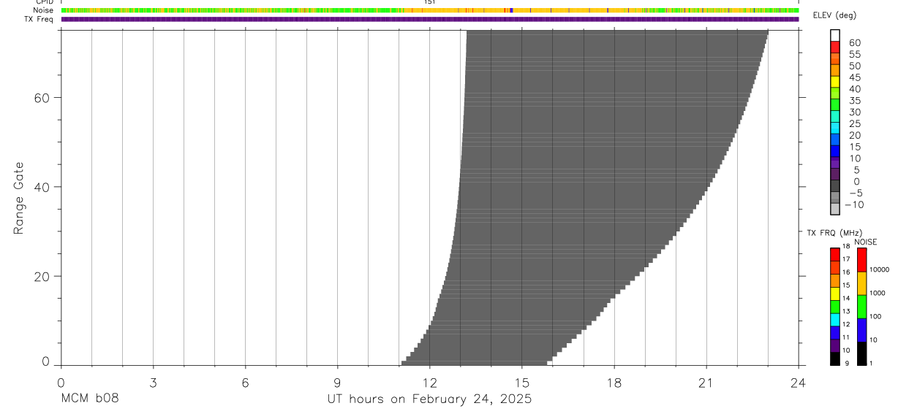Click the '24' tick label on the UT hours axis
898x414 pixels.
click(799, 383)
